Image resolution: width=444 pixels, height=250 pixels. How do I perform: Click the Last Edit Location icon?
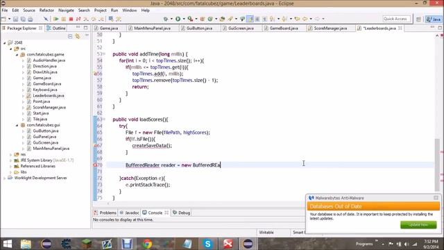pos(297,19)
